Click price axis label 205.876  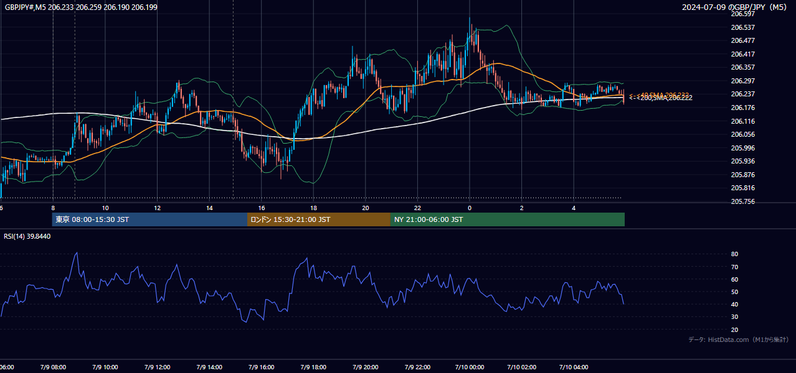point(742,175)
